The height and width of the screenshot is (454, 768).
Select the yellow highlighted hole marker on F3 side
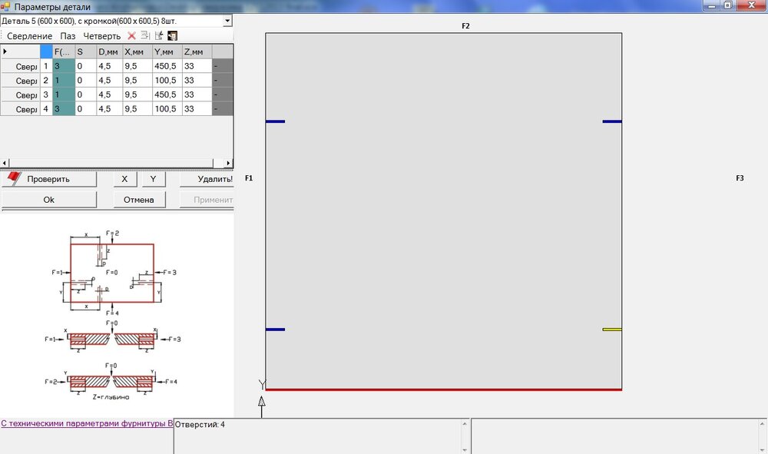(x=612, y=330)
